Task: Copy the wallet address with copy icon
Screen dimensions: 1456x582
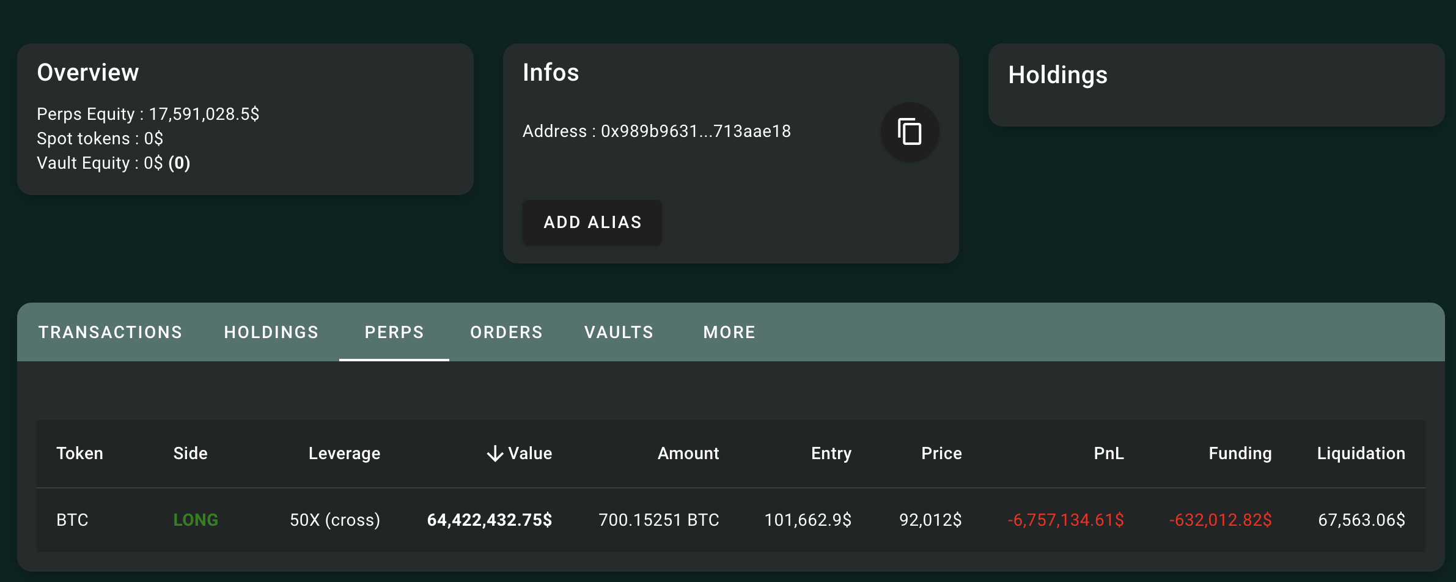Action: (910, 131)
